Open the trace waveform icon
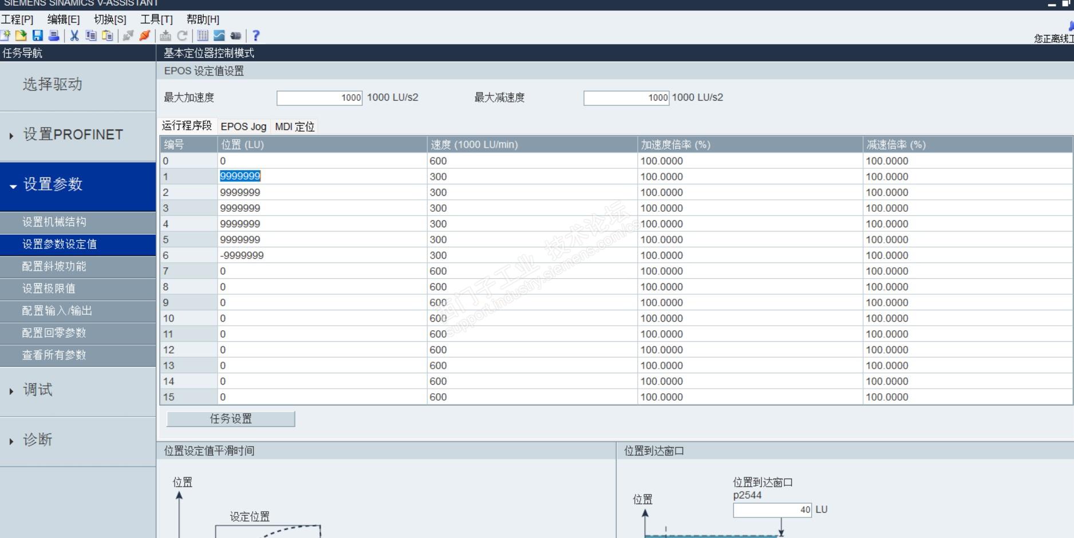This screenshot has height=538, width=1074. point(219,35)
